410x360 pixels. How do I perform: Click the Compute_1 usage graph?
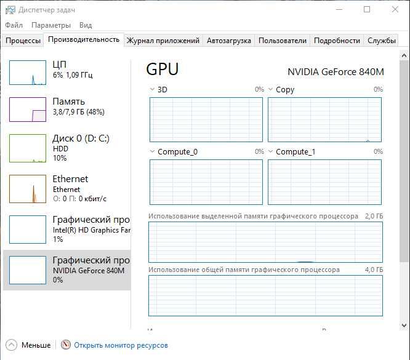pos(325,182)
